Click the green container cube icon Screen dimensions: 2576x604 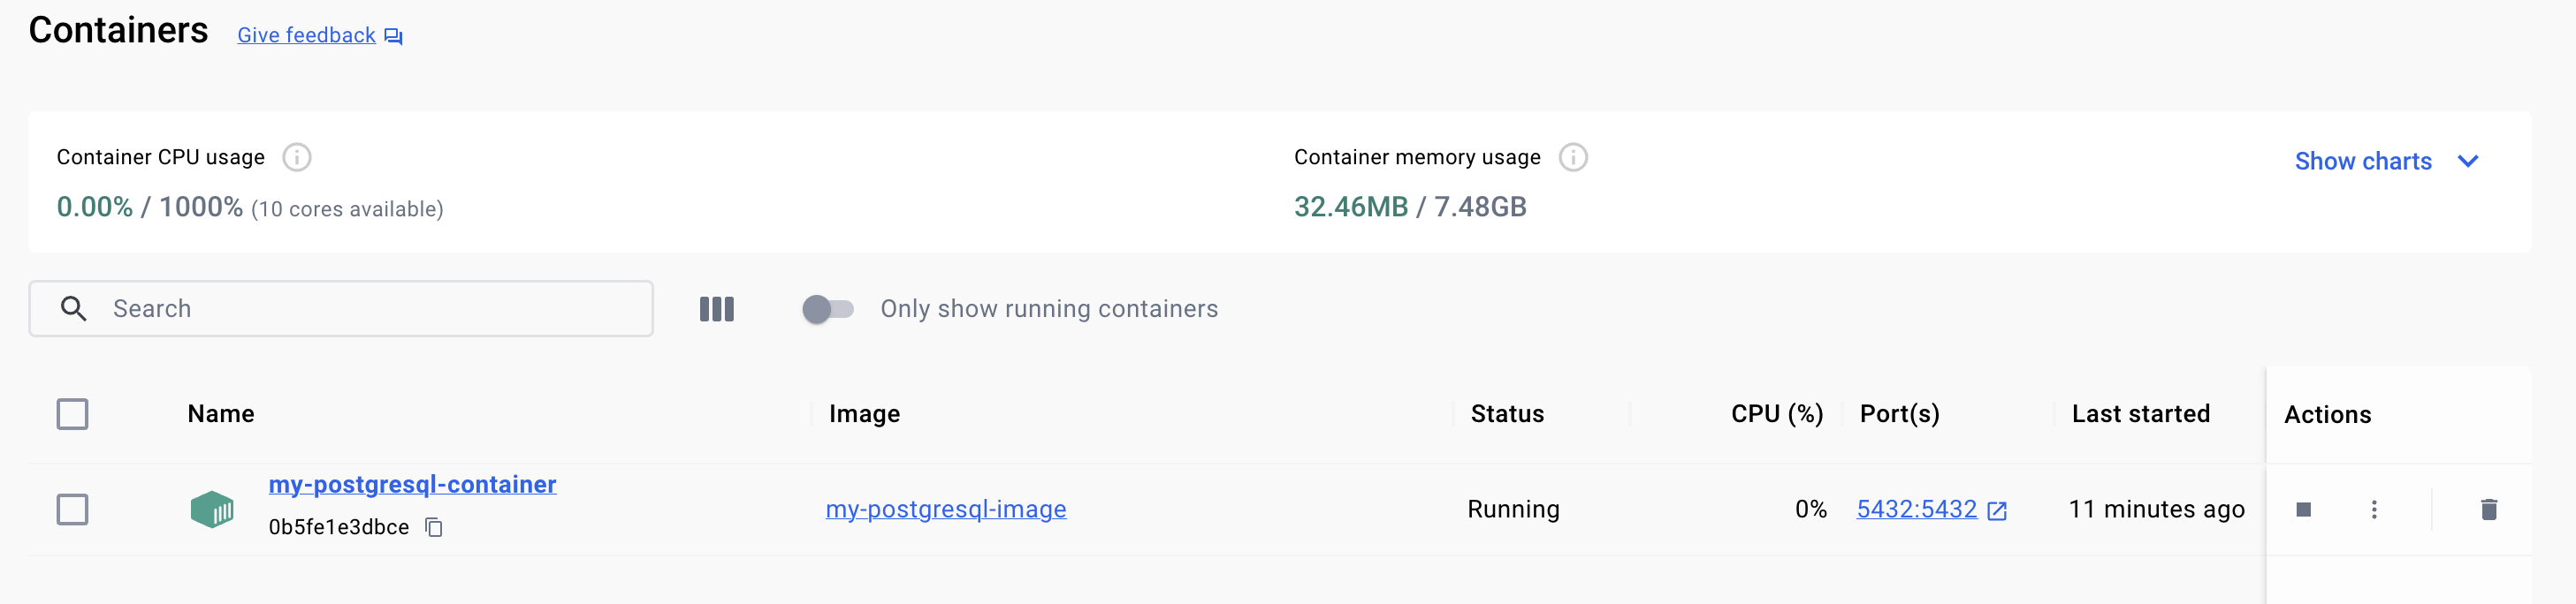point(212,510)
